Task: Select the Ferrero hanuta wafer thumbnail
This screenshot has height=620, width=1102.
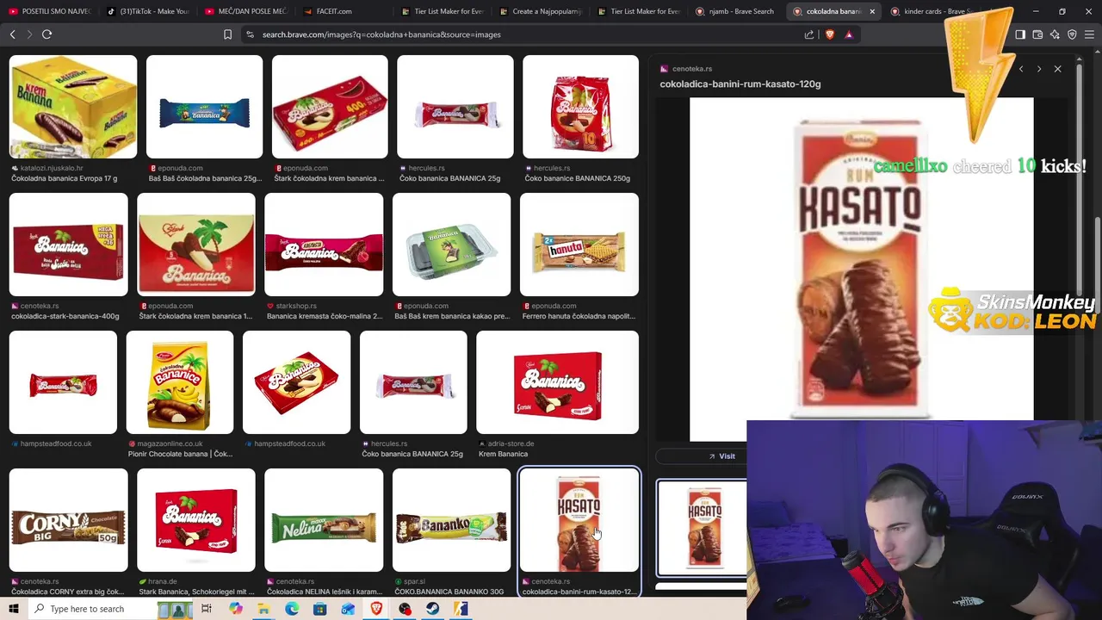Action: 579,245
